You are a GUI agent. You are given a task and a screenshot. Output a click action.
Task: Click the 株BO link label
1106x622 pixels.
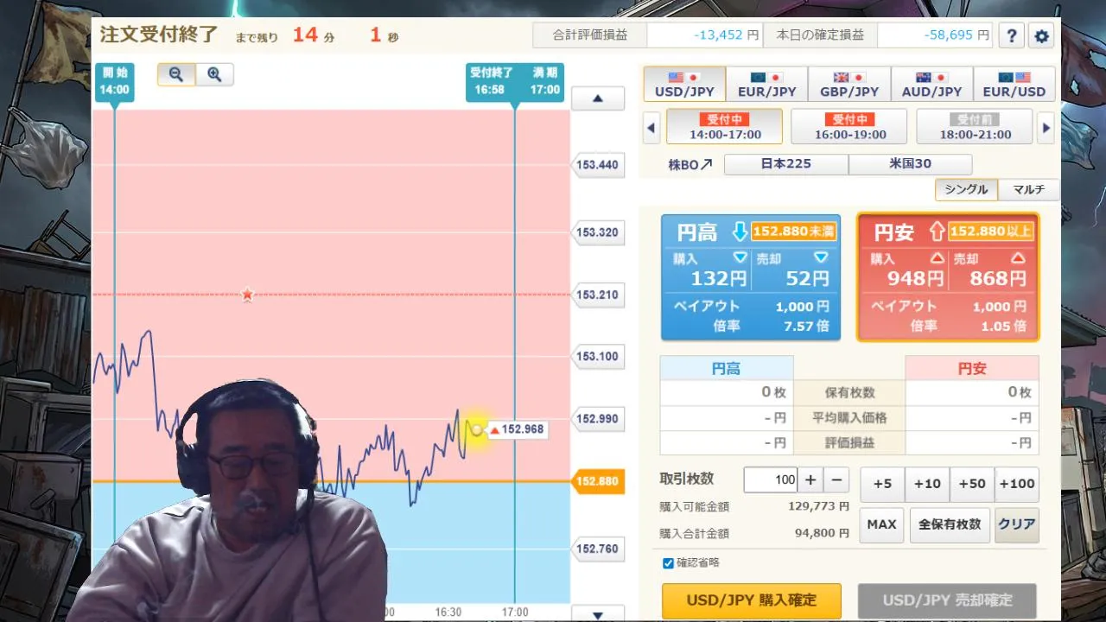click(x=691, y=164)
